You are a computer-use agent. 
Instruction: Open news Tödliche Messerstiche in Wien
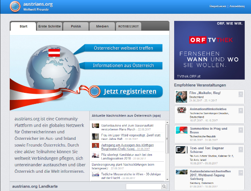[x=131, y=176]
